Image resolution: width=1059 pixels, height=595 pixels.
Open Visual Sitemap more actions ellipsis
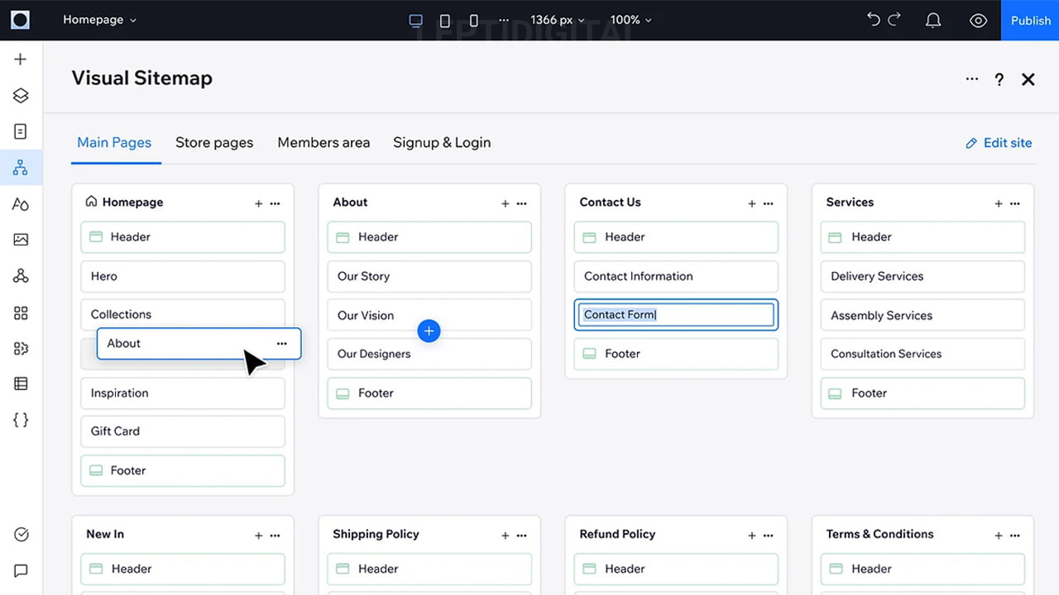(971, 79)
